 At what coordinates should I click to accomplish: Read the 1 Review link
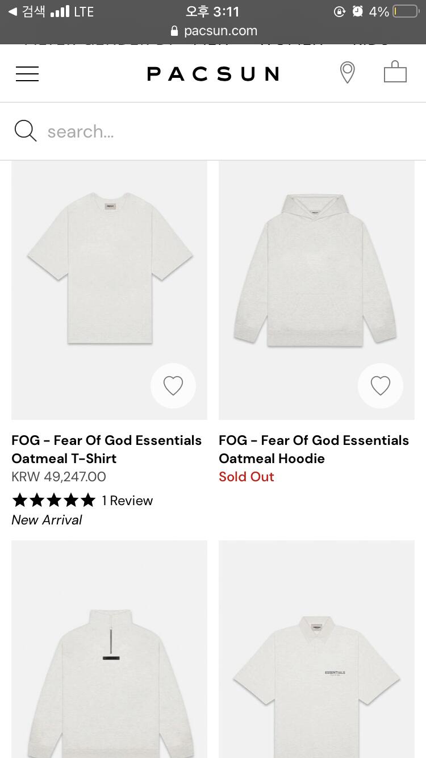(127, 501)
